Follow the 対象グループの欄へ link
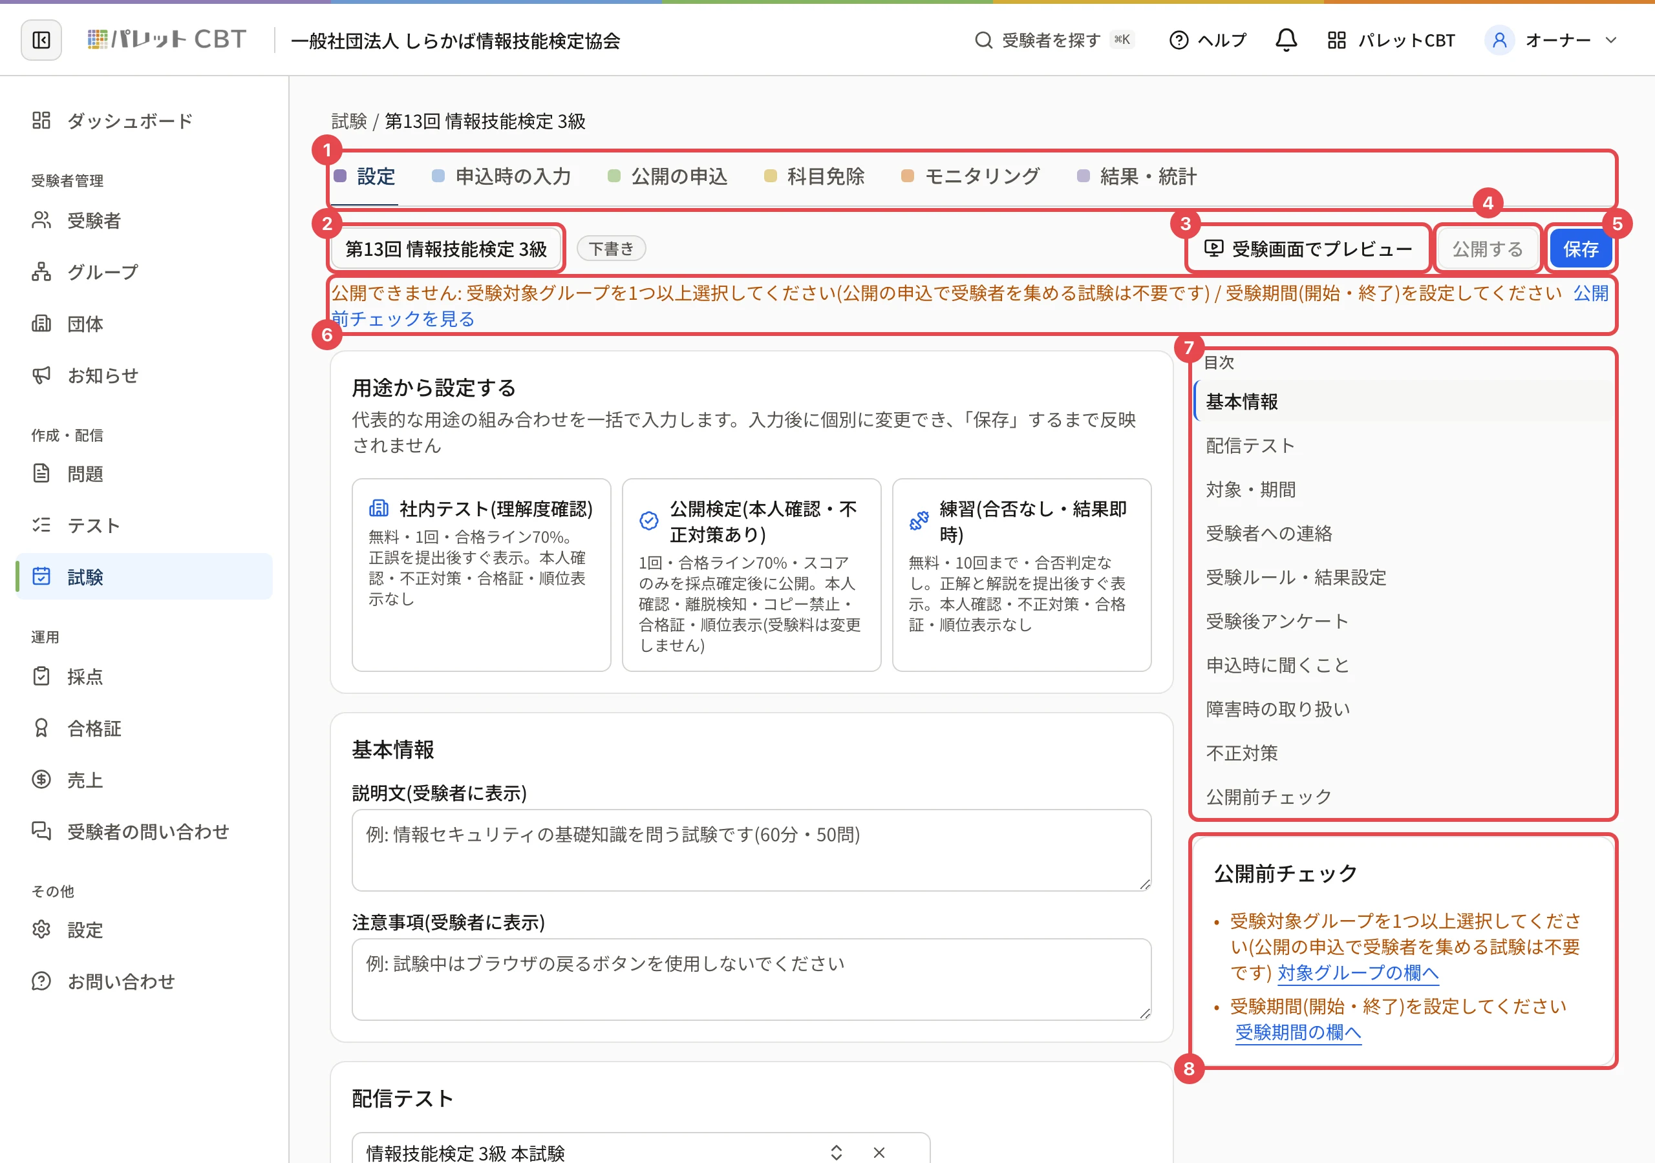1655x1163 pixels. tap(1358, 973)
